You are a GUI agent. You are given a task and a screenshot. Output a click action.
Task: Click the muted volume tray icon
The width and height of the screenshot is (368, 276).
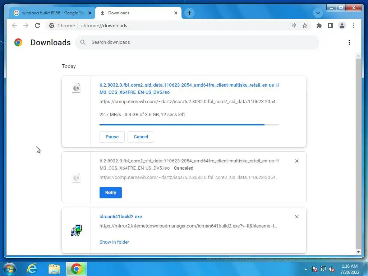coord(332,269)
